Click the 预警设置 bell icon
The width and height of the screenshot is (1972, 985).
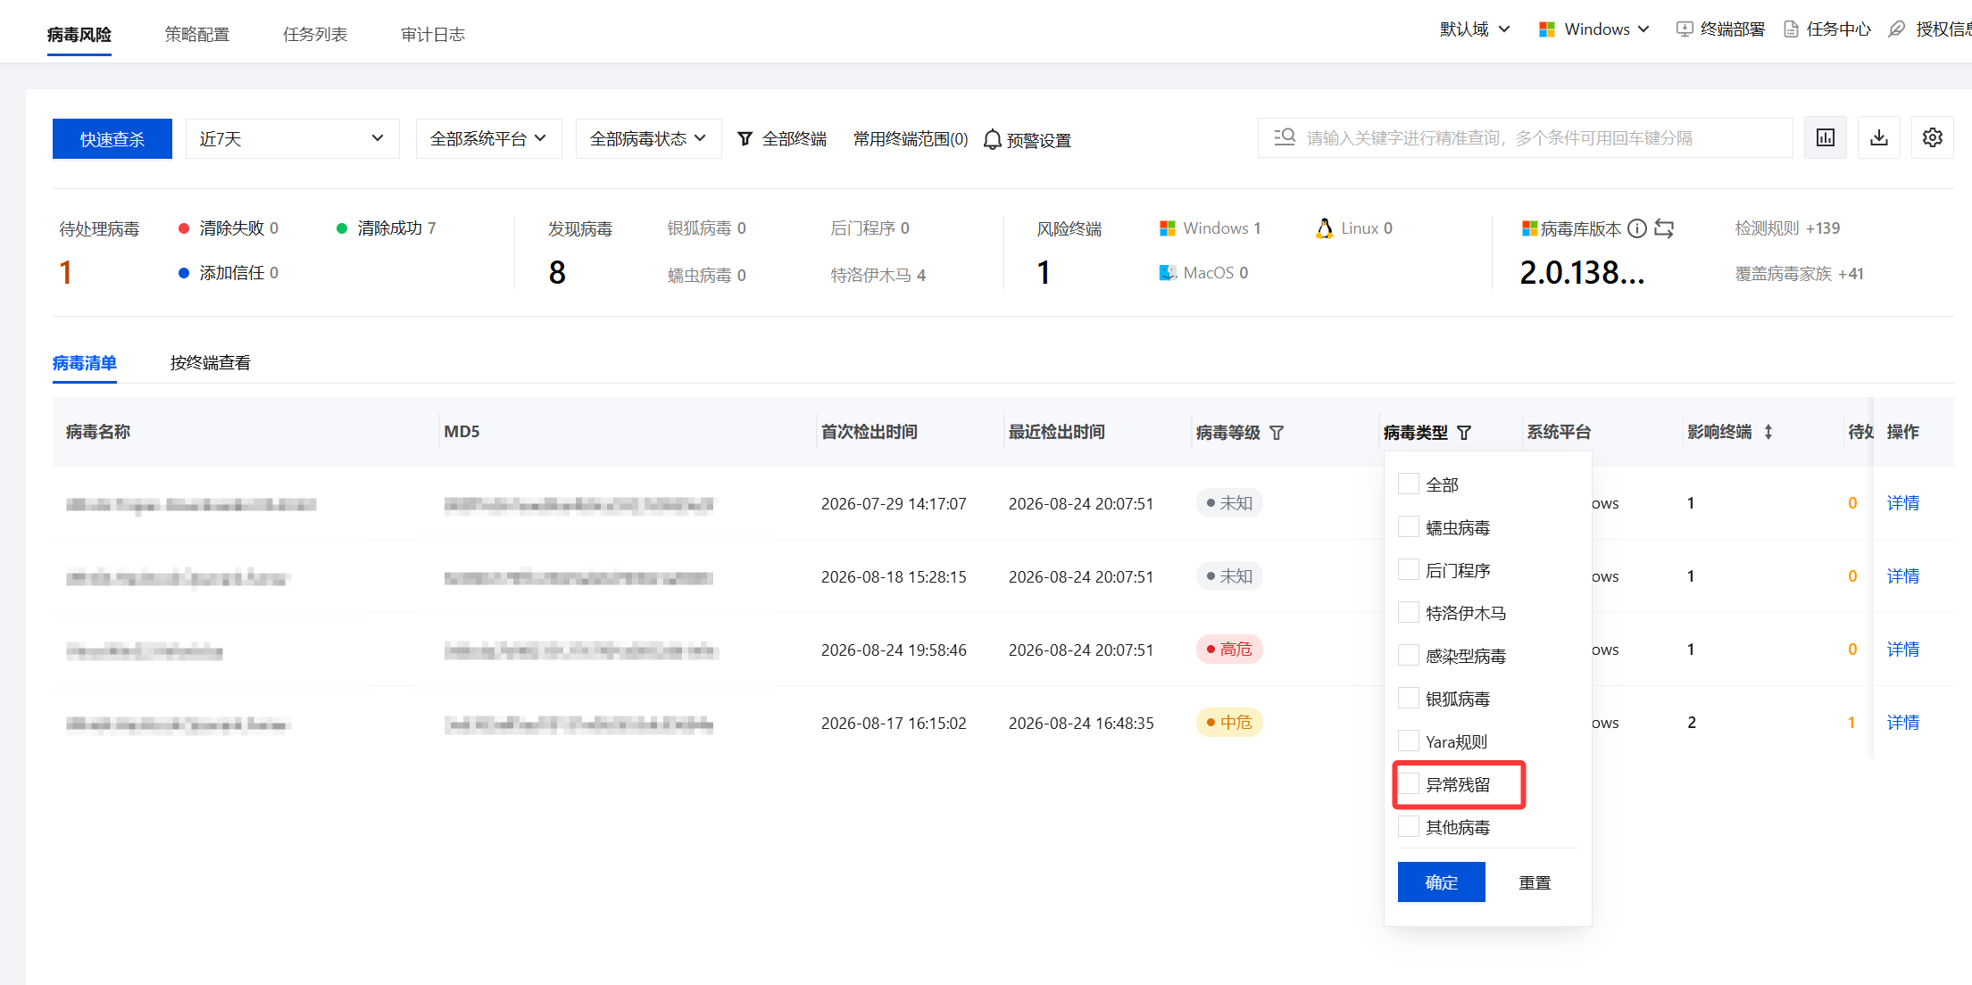pos(992,140)
